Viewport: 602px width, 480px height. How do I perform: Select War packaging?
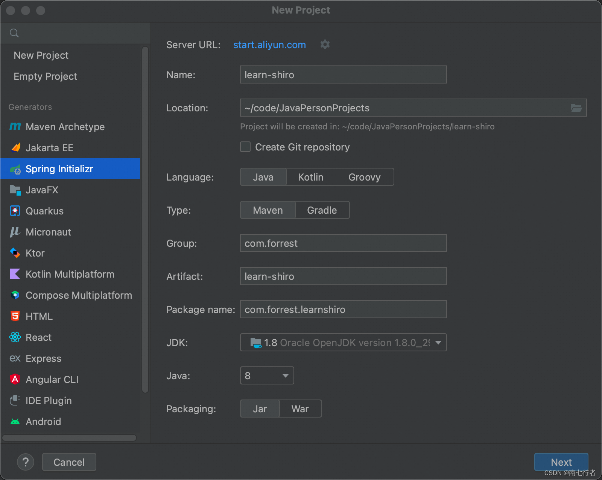(x=300, y=409)
